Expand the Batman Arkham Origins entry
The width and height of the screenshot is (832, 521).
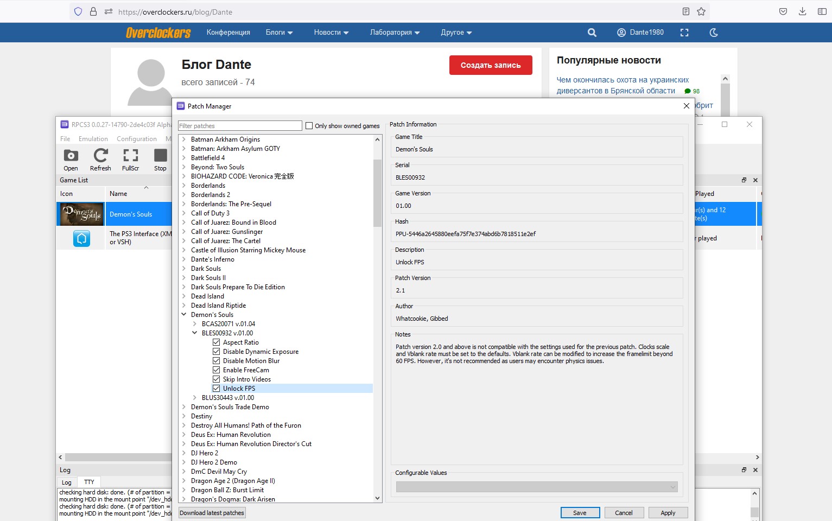point(184,139)
